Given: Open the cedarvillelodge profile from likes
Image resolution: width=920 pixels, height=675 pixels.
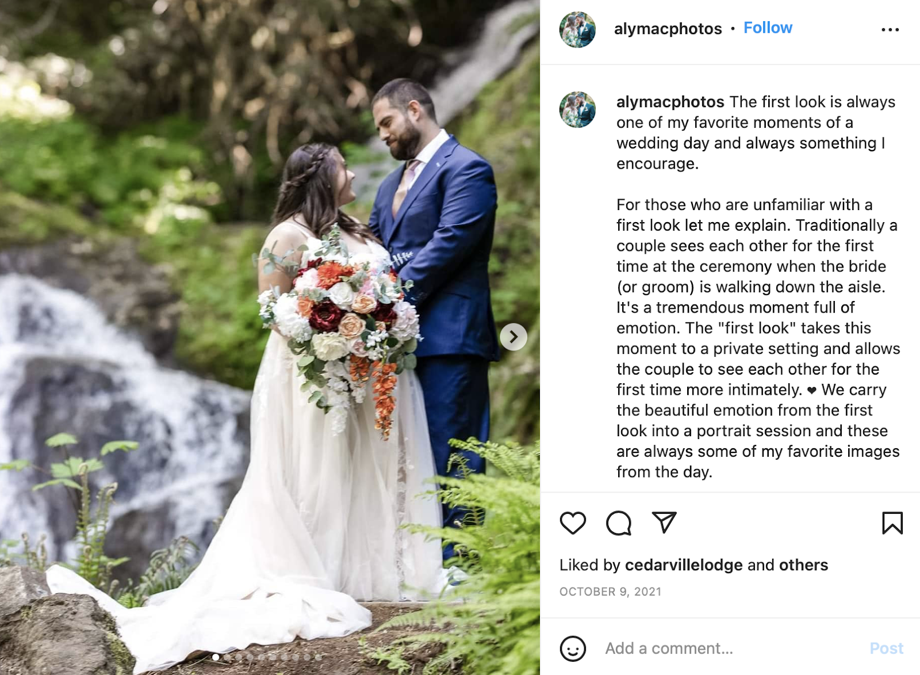Looking at the screenshot, I should click(684, 565).
